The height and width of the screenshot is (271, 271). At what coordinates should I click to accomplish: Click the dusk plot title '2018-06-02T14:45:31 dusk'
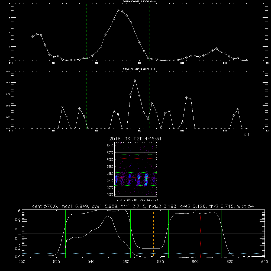point(139,69)
